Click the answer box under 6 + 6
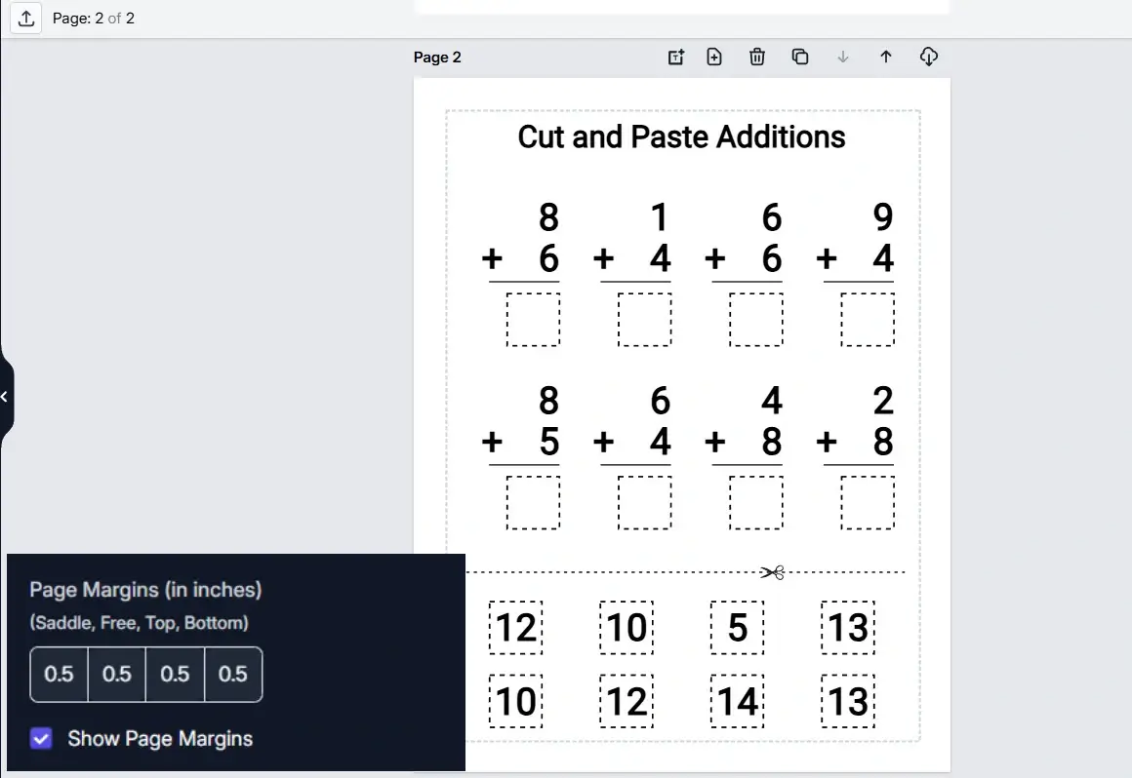 [x=756, y=320]
